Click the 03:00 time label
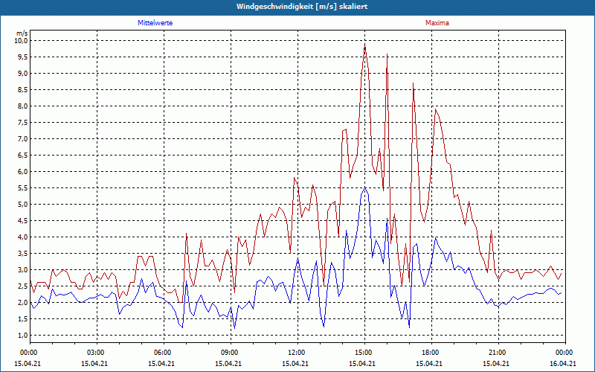Viewport: 595px width, 372px height. point(97,353)
